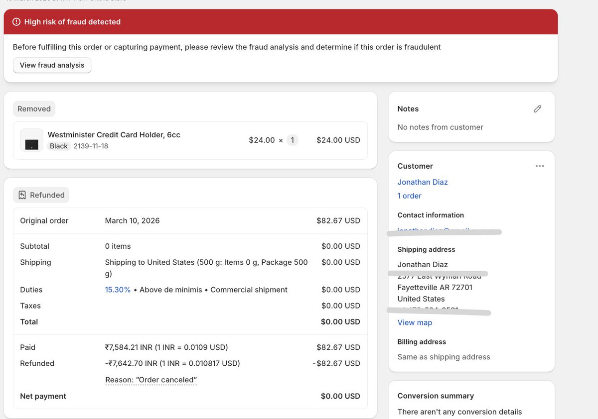
Task: Open Jonathan Diaz customer profile link
Action: pyautogui.click(x=423, y=182)
